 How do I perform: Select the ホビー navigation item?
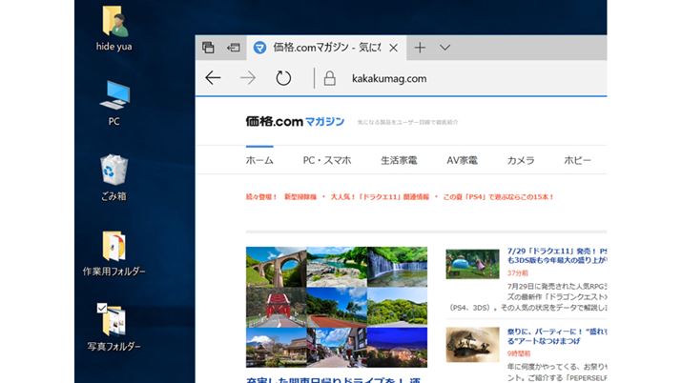[x=578, y=160]
